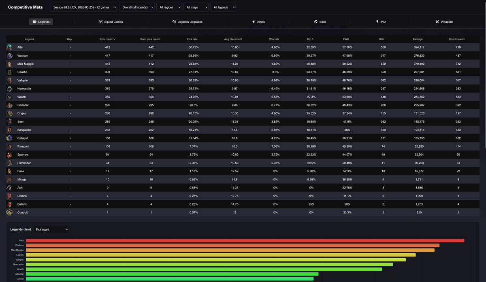The width and height of the screenshot is (486, 282).
Task: Sort table by Win rate column header
Action: 274,39
